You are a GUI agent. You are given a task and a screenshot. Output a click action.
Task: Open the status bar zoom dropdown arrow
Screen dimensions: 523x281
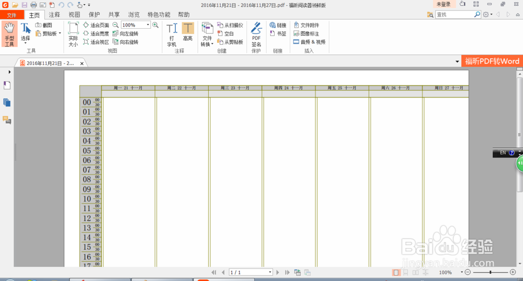tap(462, 272)
